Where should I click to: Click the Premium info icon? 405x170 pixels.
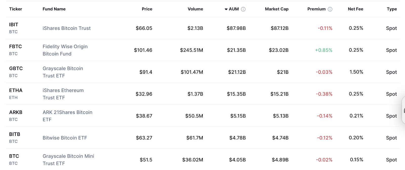coord(330,9)
